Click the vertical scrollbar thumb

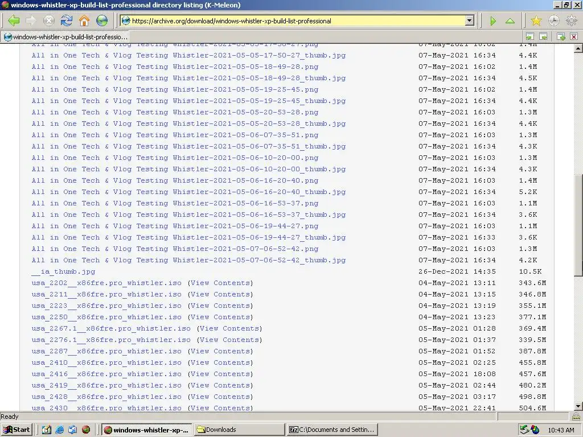point(578,225)
